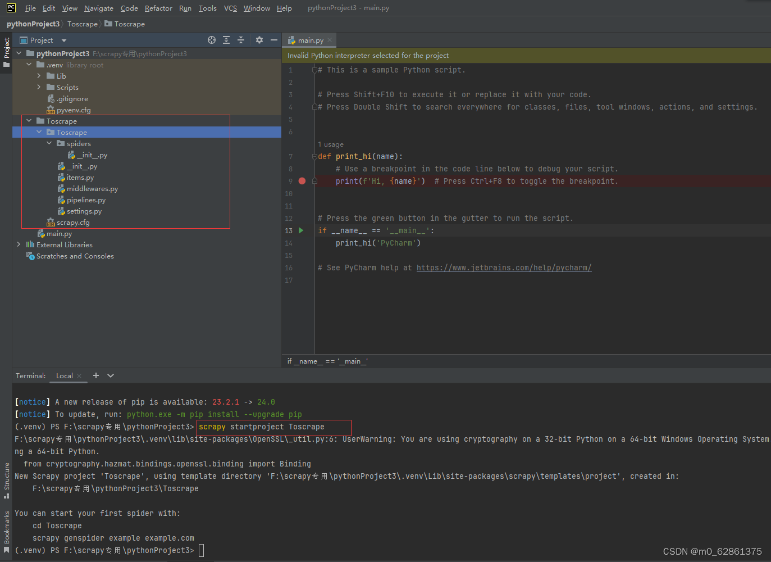Image resolution: width=771 pixels, height=562 pixels.
Task: Toggle the breakpoint on line 9
Action: tap(302, 181)
